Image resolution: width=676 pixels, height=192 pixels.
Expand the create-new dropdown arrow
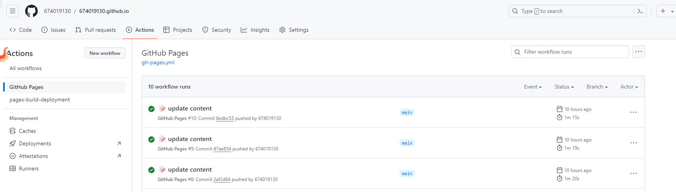click(672, 11)
